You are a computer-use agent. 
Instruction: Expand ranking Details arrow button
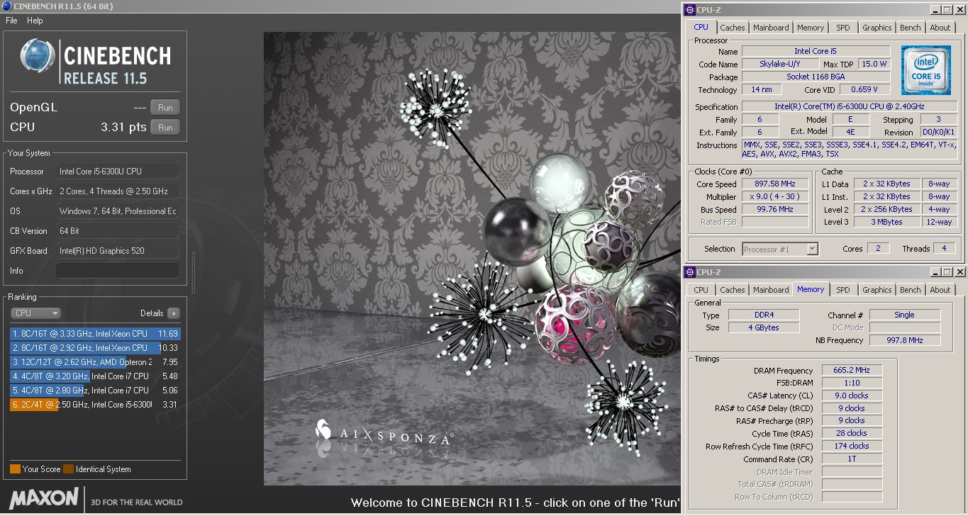(x=174, y=313)
